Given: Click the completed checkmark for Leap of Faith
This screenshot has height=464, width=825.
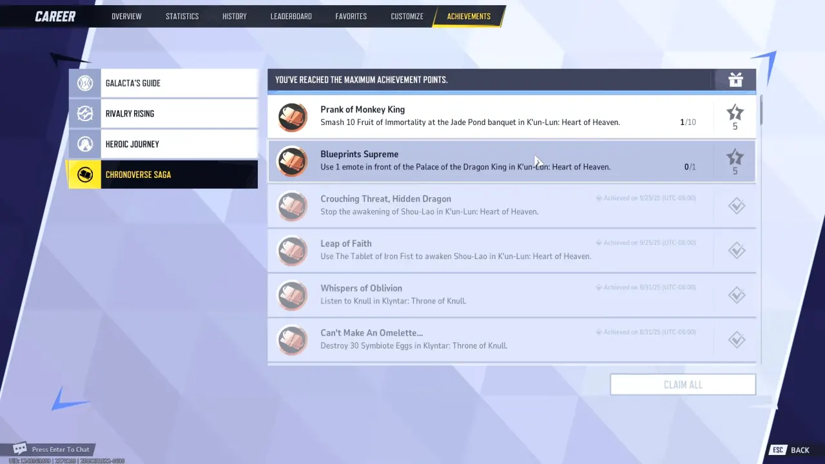Looking at the screenshot, I should click(x=736, y=251).
